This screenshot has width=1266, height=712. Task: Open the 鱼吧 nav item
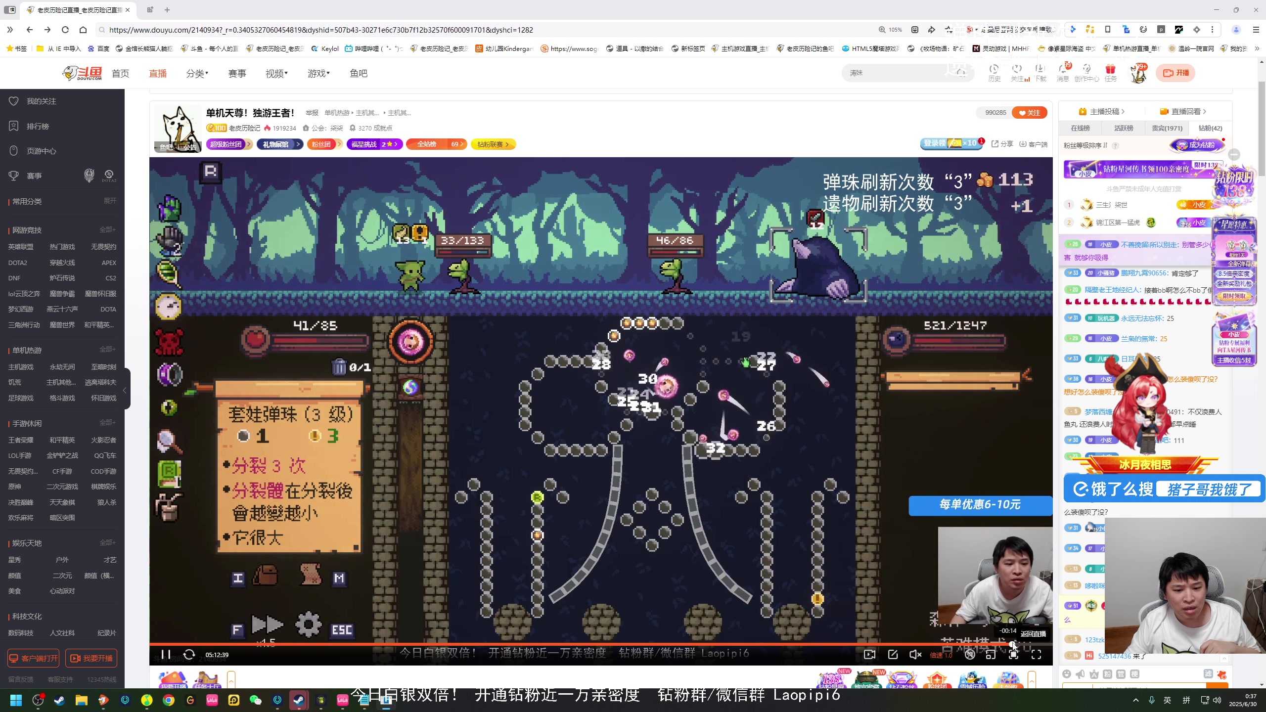pyautogui.click(x=359, y=73)
